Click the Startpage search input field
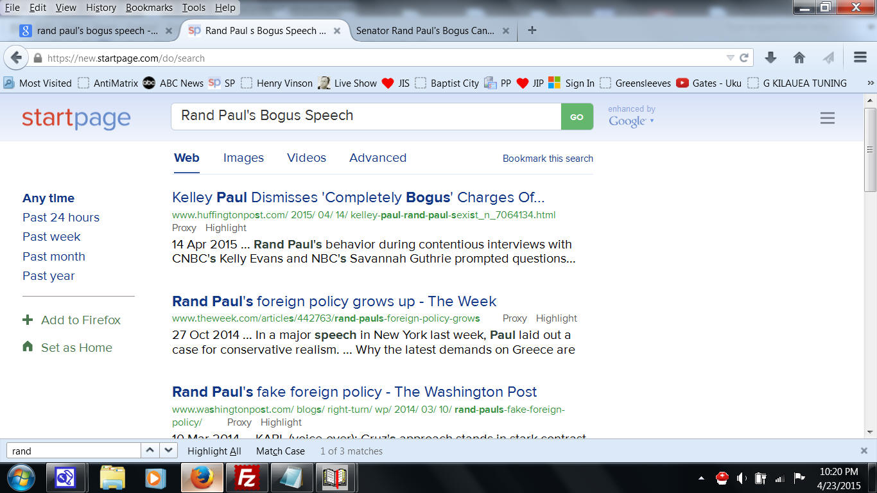Viewport: 877px width, 493px height. 366,116
